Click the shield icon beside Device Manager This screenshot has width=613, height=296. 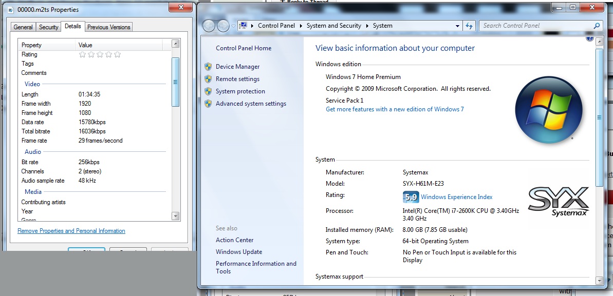click(x=208, y=66)
